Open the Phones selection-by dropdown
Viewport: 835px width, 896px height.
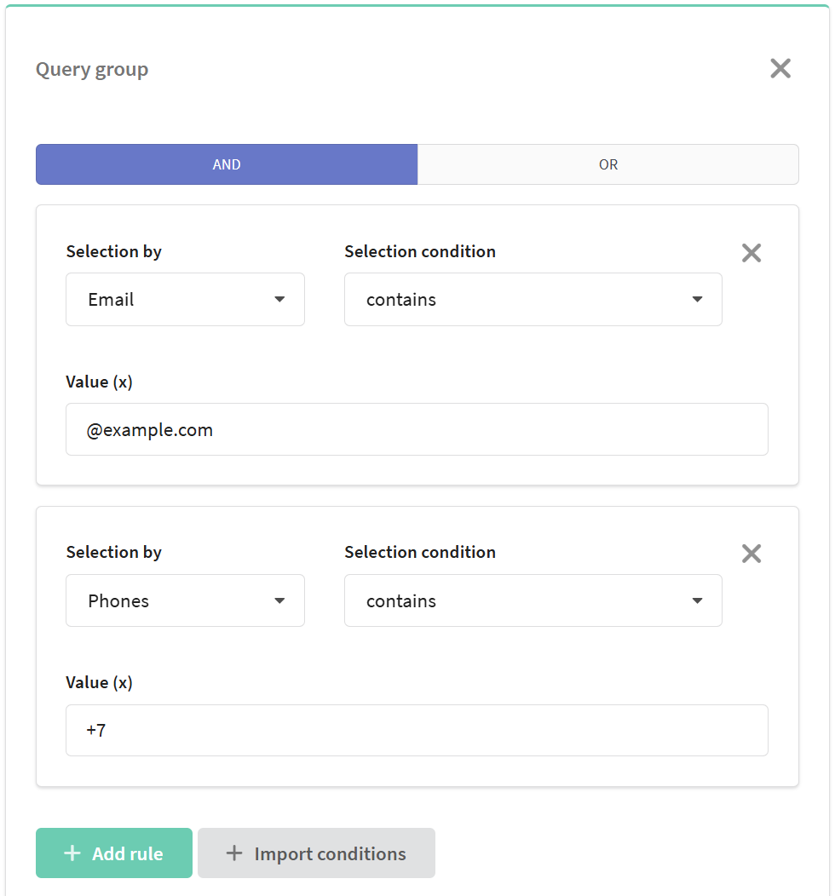coord(185,600)
